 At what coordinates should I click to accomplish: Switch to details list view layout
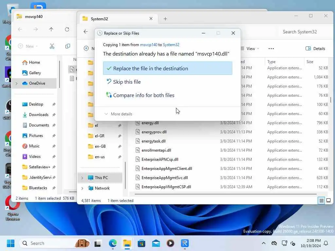pyautogui.click(x=321, y=200)
